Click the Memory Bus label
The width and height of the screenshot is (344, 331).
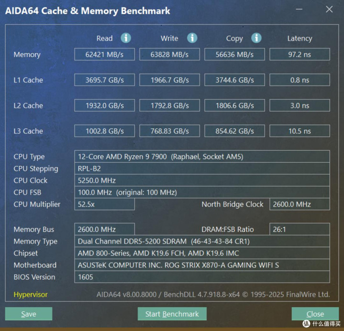[x=33, y=230]
